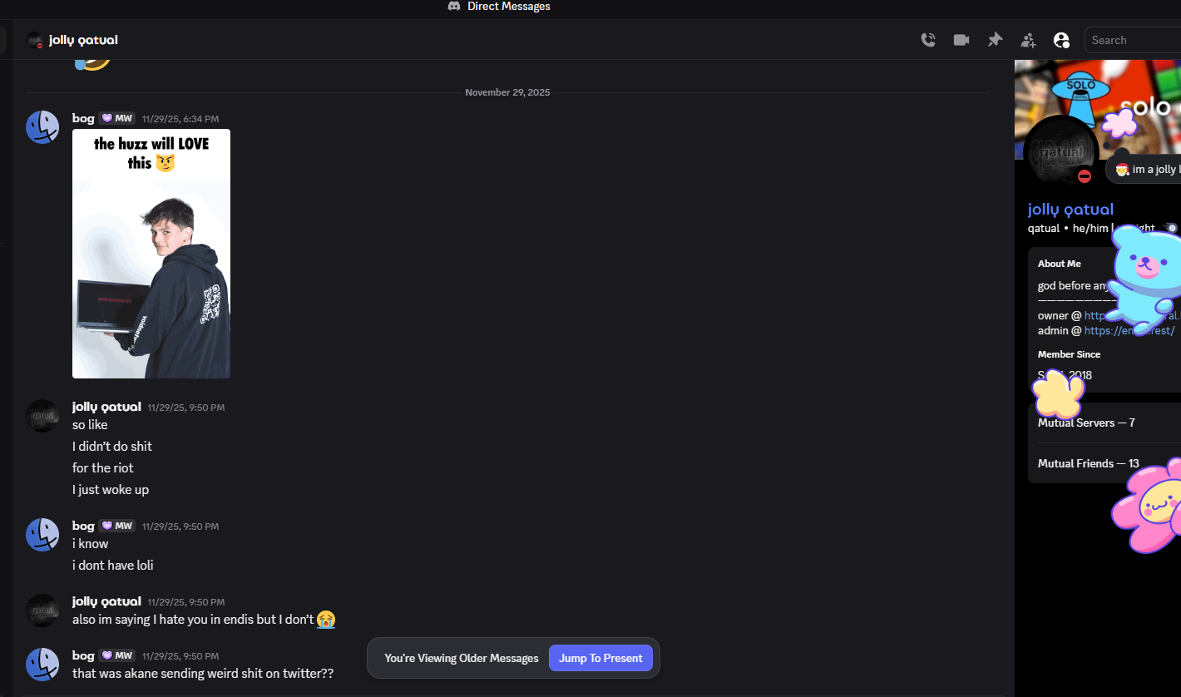Click the crying emoji in the endis message
Screen dimensions: 1181x697
326,620
